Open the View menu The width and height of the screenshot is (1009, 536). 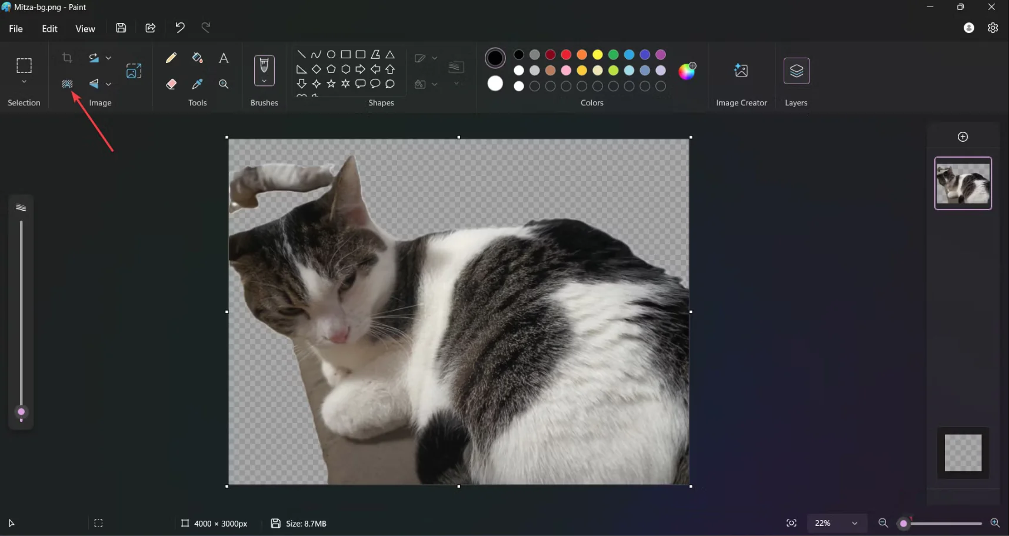pyautogui.click(x=85, y=28)
